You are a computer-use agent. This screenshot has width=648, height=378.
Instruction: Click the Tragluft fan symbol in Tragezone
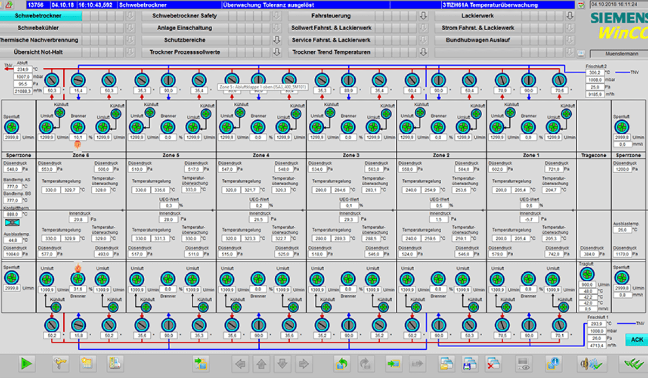coord(586,274)
